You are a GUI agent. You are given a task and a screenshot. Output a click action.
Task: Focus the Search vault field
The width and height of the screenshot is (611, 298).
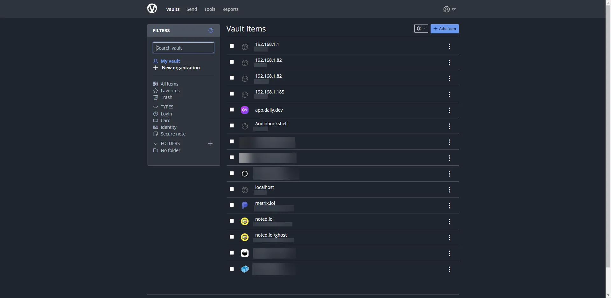(183, 48)
